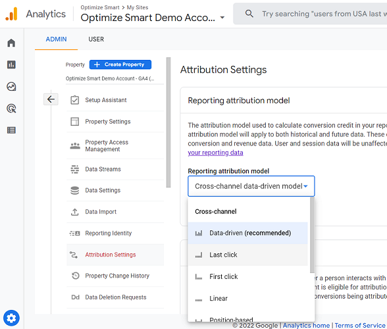Click the Optimize Smart Demo Account title
The image size is (387, 329).
click(147, 18)
